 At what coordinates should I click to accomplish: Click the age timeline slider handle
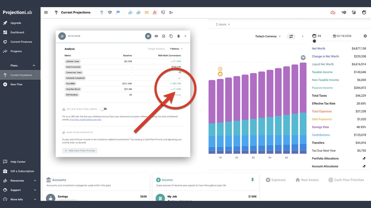(x=314, y=41)
